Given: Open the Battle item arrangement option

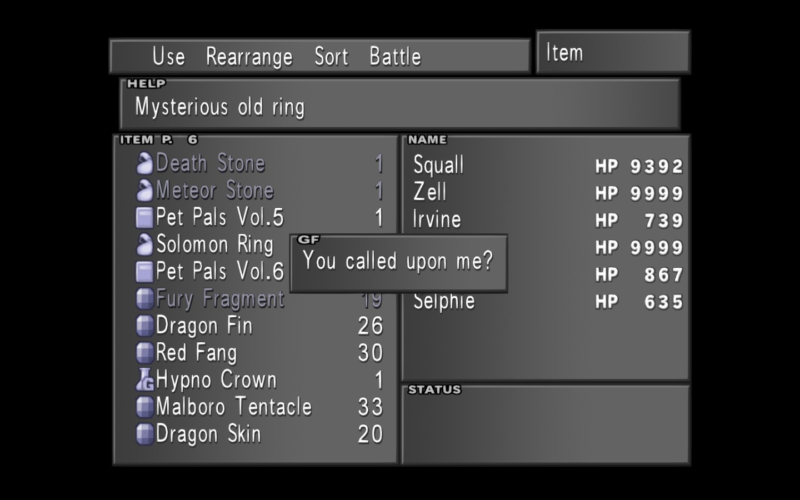Looking at the screenshot, I should click(x=395, y=56).
